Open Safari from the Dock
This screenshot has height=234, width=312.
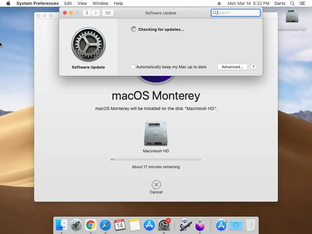[105, 225]
